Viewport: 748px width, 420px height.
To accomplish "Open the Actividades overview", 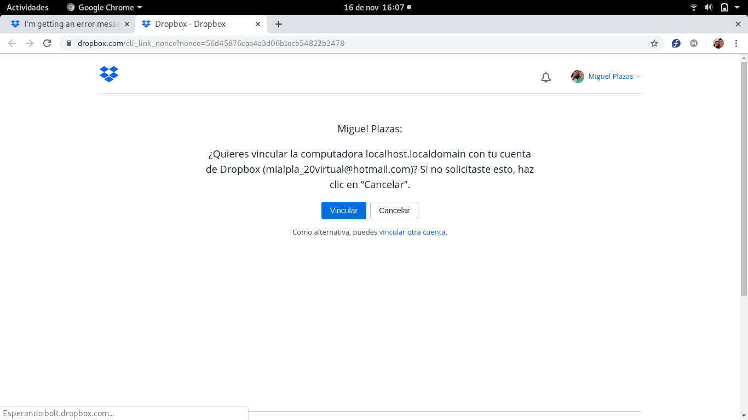I will pyautogui.click(x=27, y=7).
